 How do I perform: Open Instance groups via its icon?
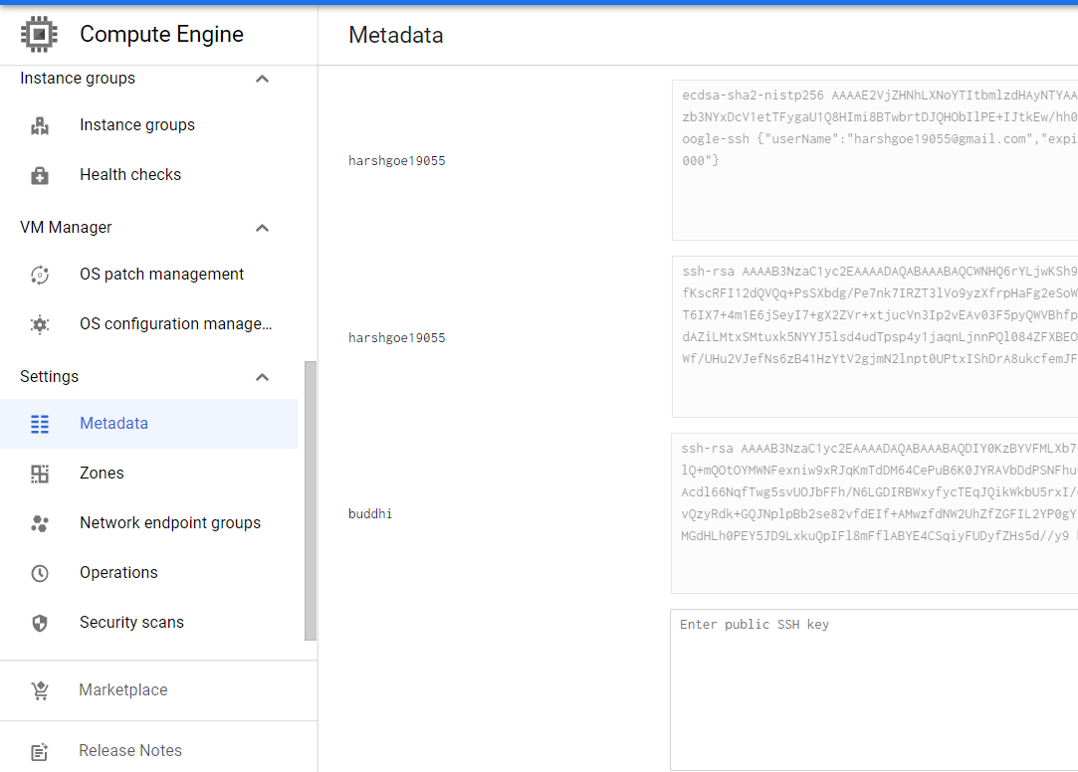40,125
